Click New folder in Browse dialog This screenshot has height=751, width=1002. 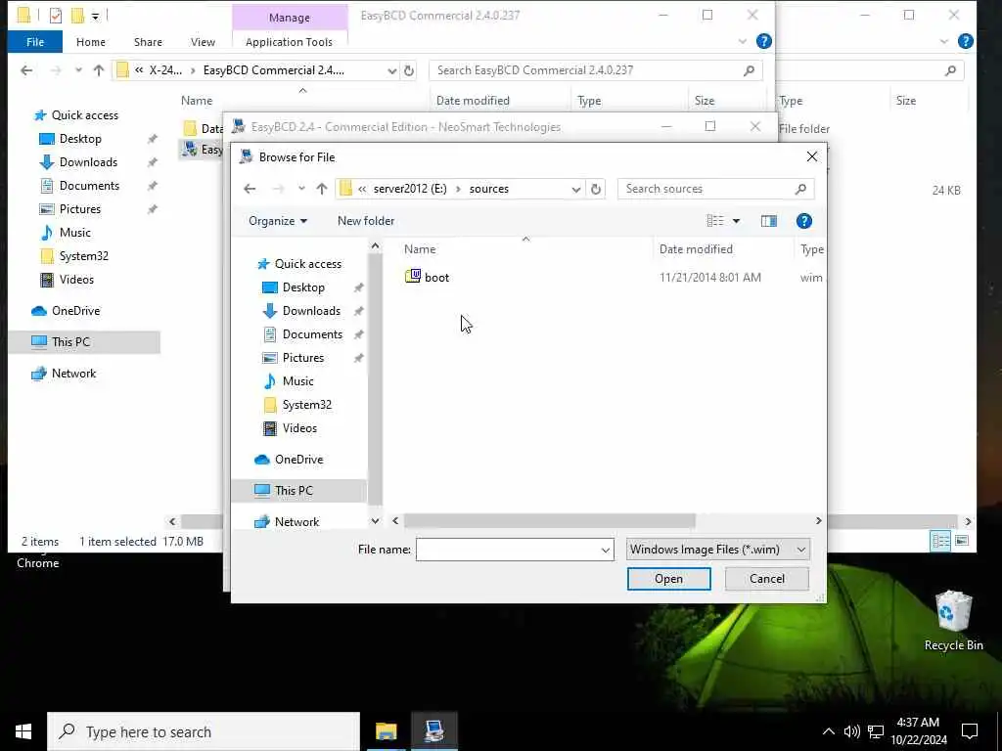pos(366,221)
